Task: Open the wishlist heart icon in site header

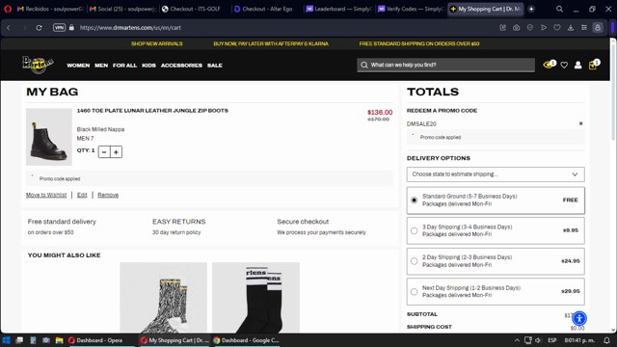Action: tap(564, 65)
